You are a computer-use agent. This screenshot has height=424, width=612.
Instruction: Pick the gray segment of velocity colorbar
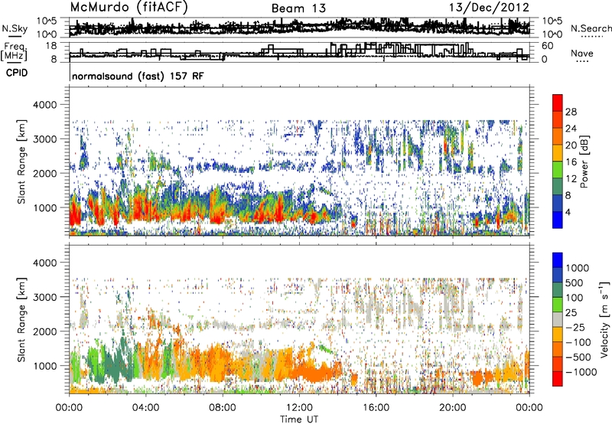point(558,319)
